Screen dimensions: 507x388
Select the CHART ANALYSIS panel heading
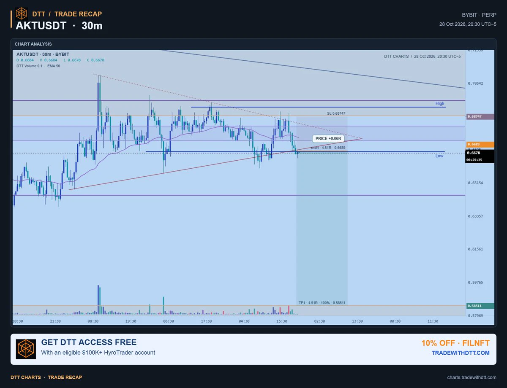click(33, 44)
